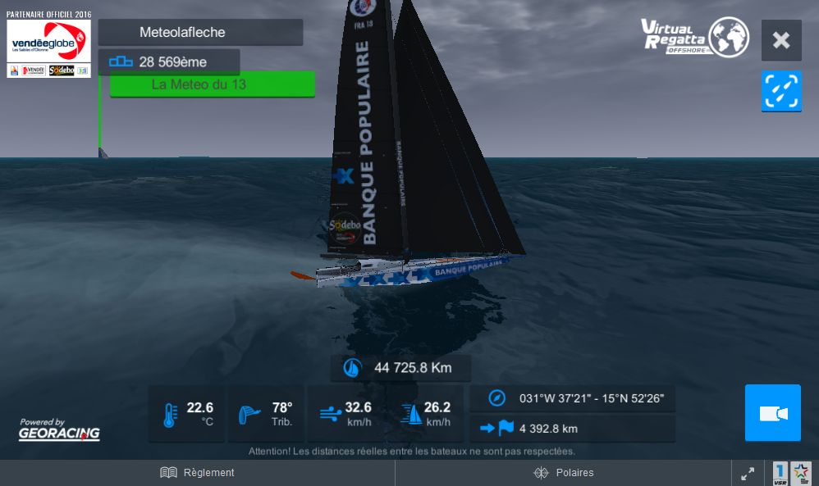Click the VSR badge icon
Image resolution: width=819 pixels, height=486 pixels.
click(x=780, y=474)
